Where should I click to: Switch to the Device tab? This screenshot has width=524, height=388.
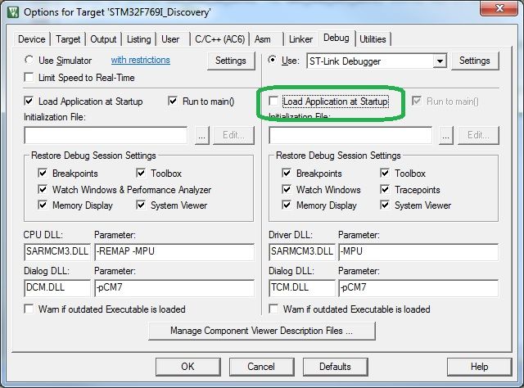point(31,39)
